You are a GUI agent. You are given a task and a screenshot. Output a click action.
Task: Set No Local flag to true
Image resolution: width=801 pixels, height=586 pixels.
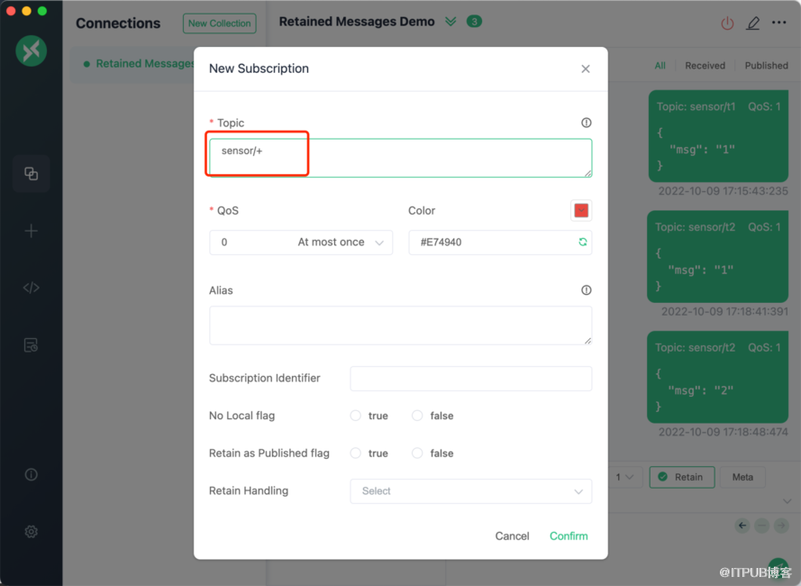pos(356,416)
